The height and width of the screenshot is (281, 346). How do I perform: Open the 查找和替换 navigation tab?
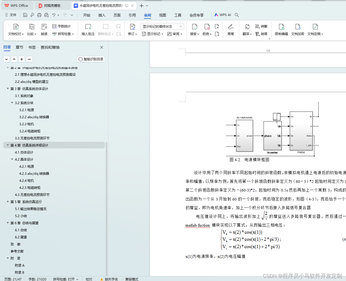[x=50, y=47]
